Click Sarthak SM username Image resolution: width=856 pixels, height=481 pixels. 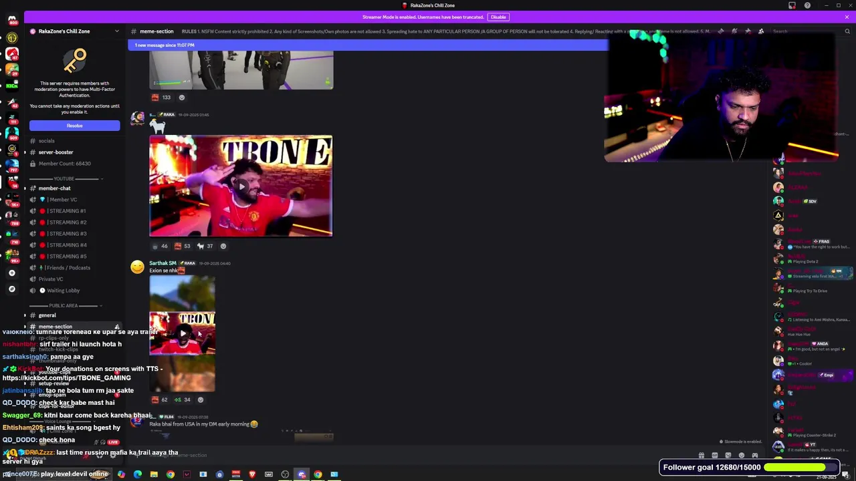(163, 263)
